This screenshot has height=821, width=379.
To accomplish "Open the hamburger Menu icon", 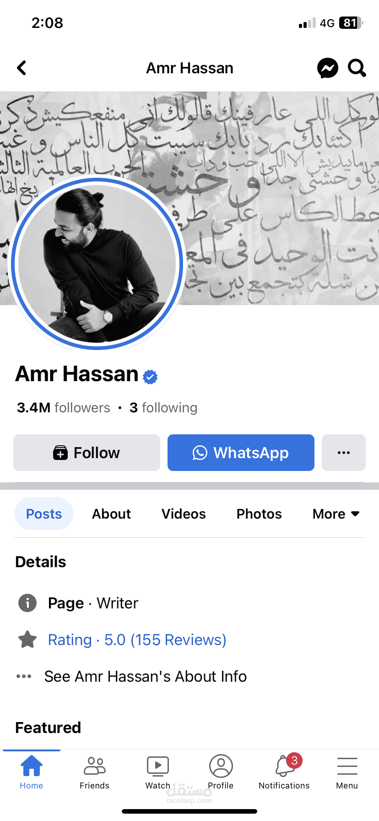I will pyautogui.click(x=347, y=766).
